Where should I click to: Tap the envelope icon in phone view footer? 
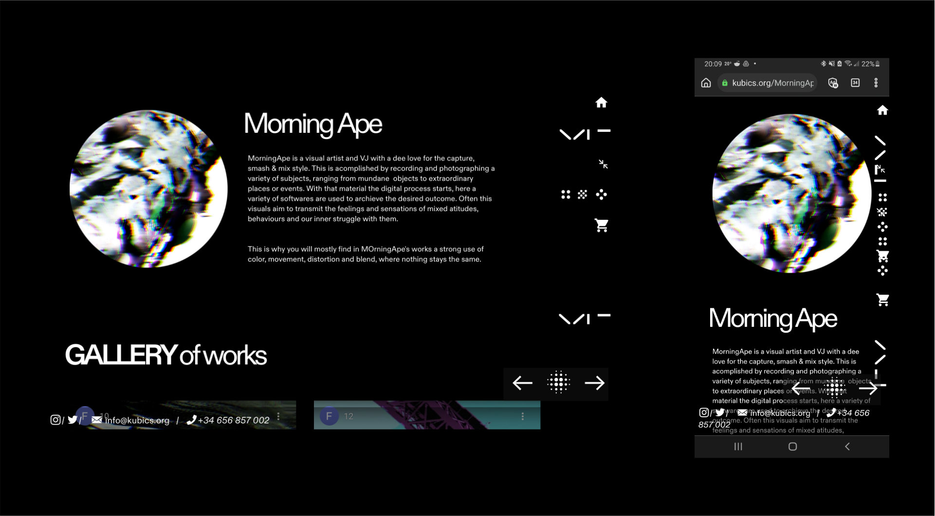[742, 412]
